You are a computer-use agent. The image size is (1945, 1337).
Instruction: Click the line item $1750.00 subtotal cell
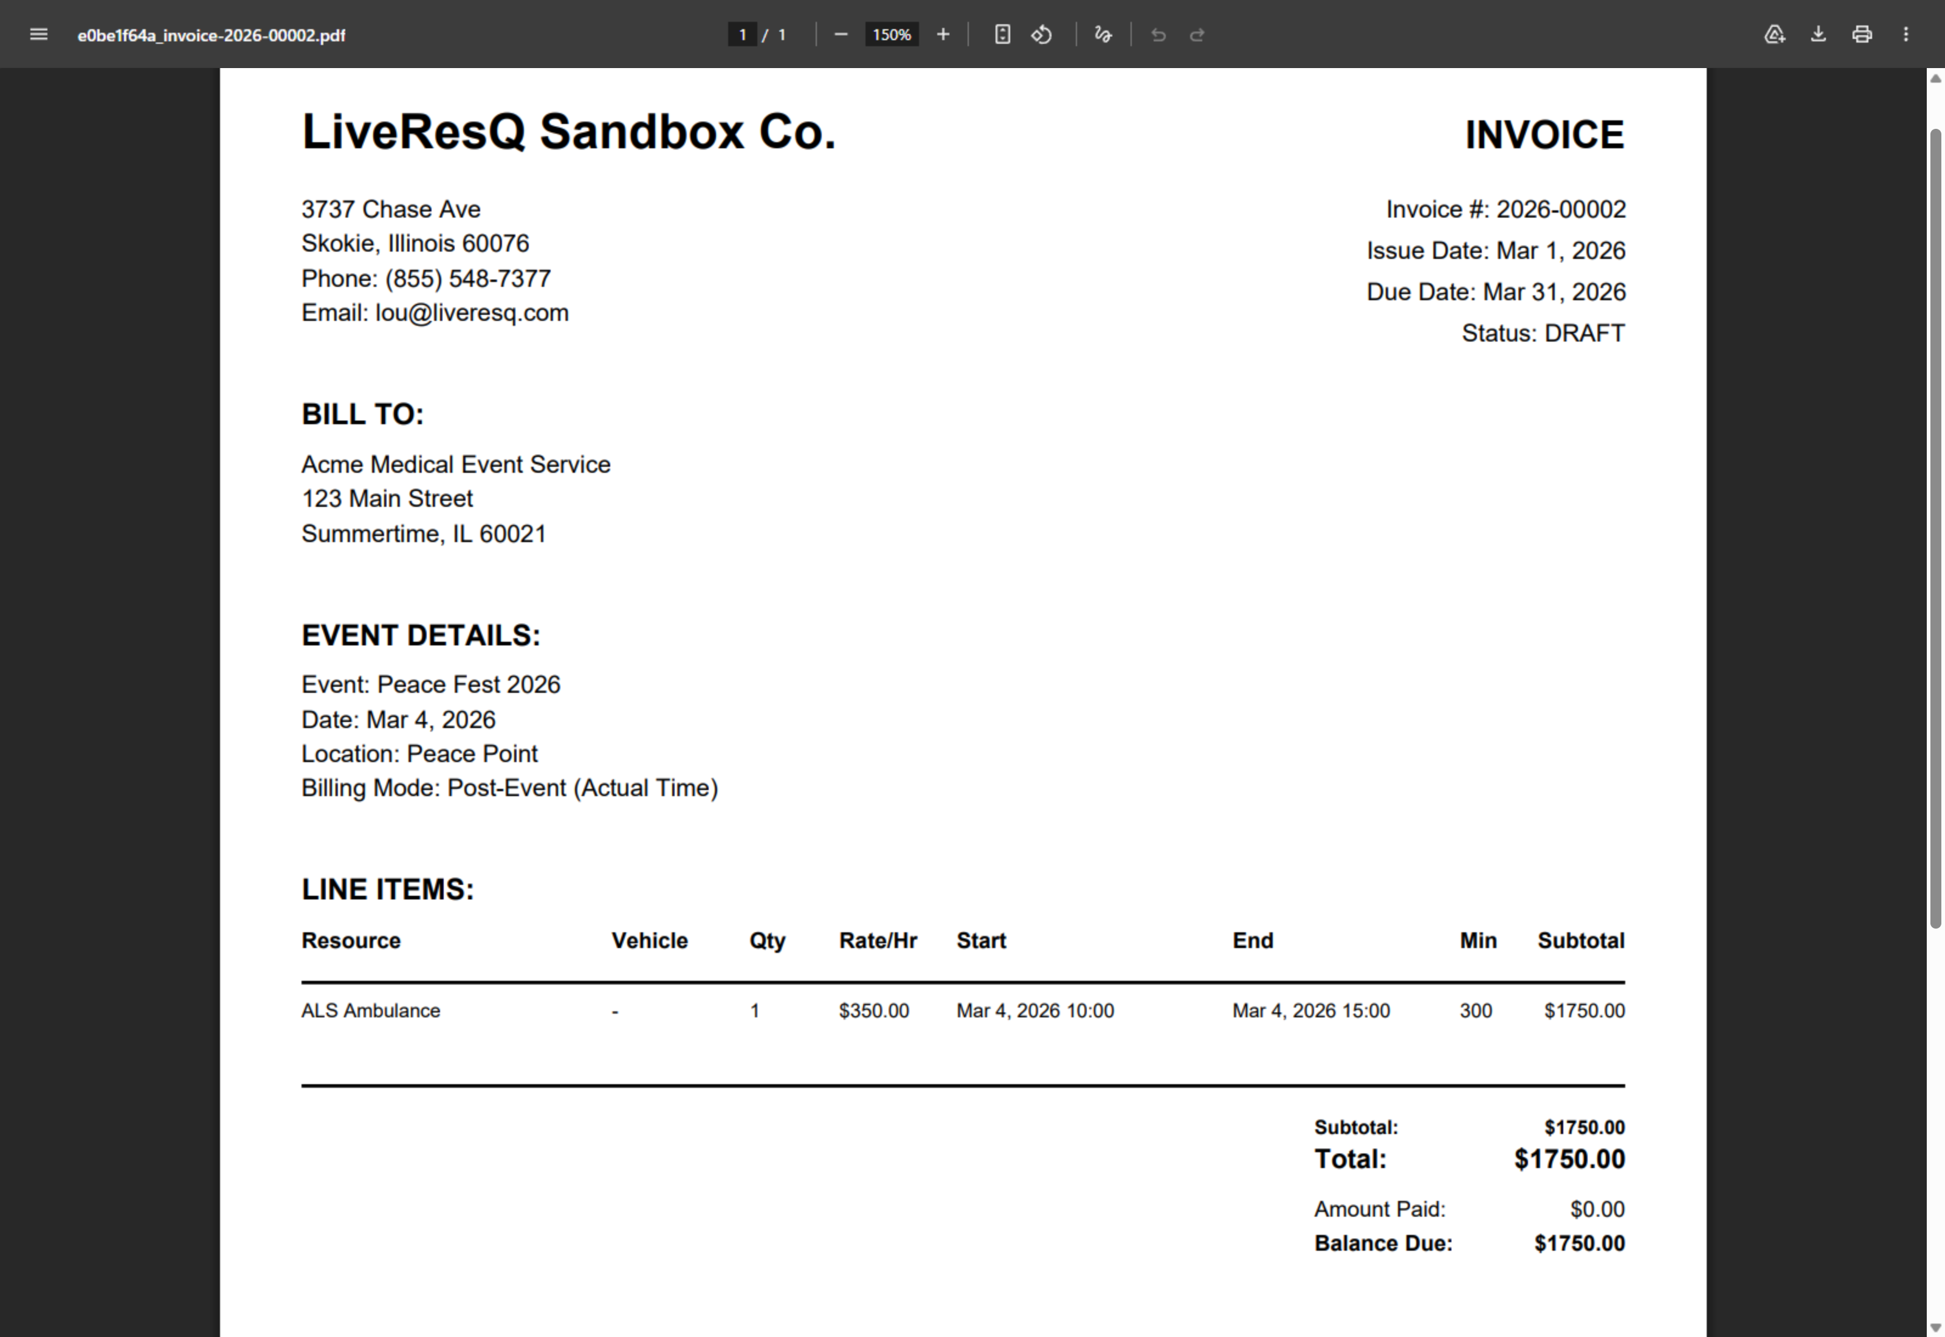point(1584,1011)
